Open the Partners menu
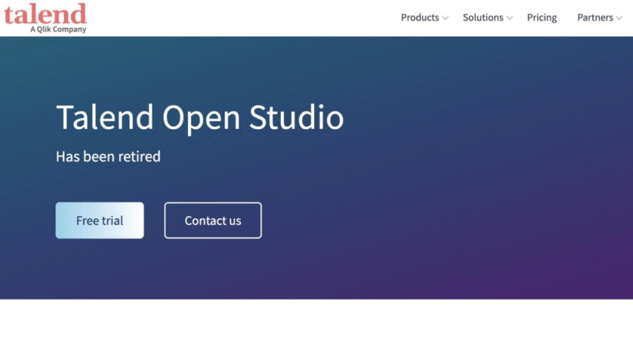 pyautogui.click(x=595, y=17)
